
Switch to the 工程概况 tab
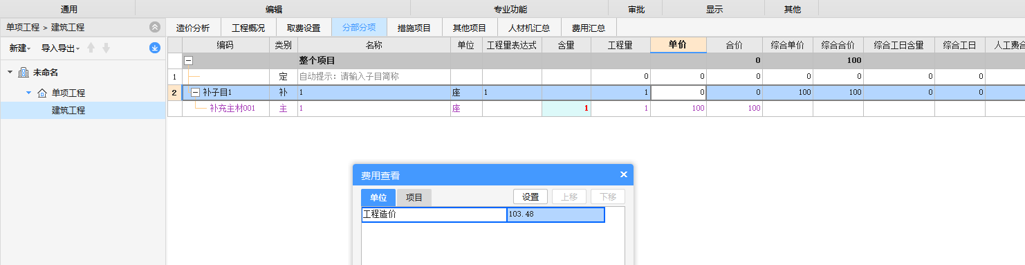pyautogui.click(x=248, y=28)
